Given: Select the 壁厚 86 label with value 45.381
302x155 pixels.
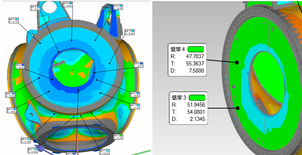Looking at the screenshot, I should [x=138, y=64].
